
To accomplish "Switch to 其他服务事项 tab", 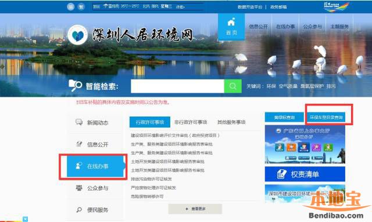I will coord(231,122).
